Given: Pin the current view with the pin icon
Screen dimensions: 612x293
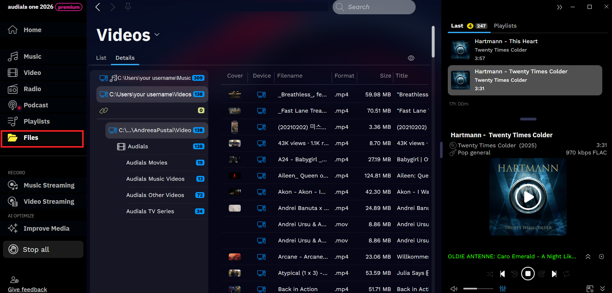Looking at the screenshot, I should click(x=128, y=6).
